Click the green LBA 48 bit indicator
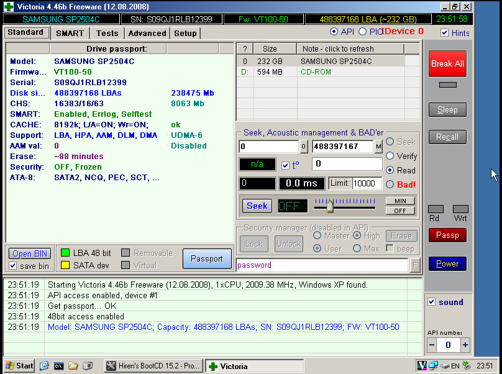The height and width of the screenshot is (374, 502). [65, 253]
